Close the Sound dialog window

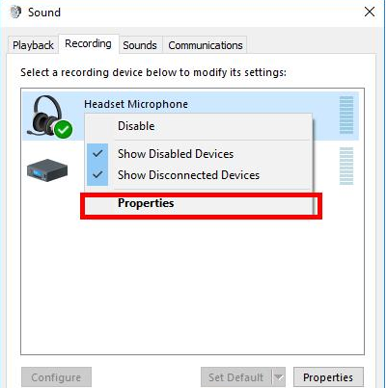[370, 13]
